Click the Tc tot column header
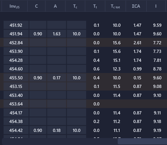 coord(115,6)
